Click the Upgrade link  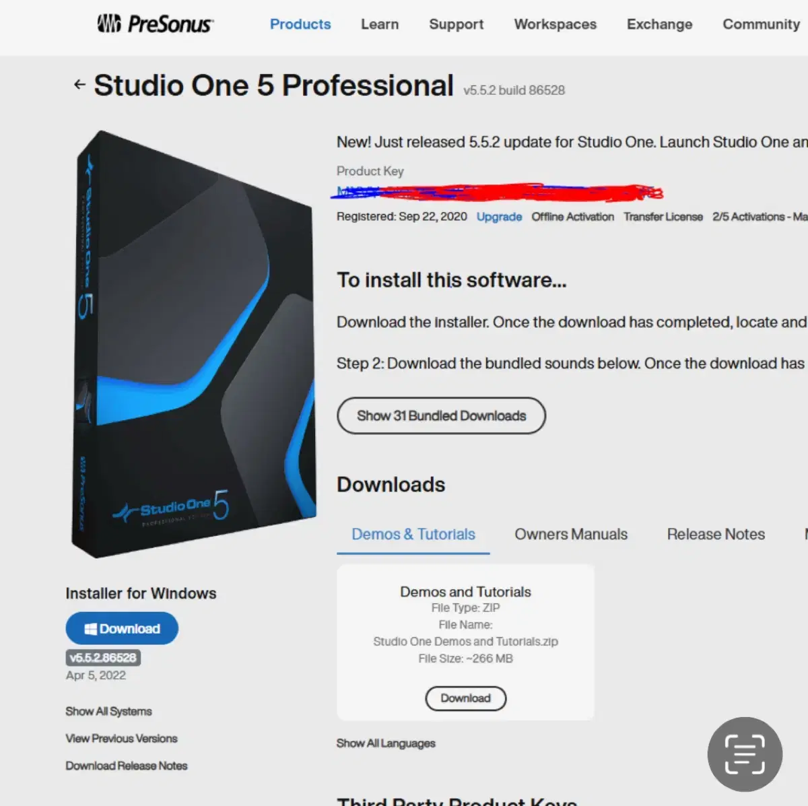click(499, 217)
